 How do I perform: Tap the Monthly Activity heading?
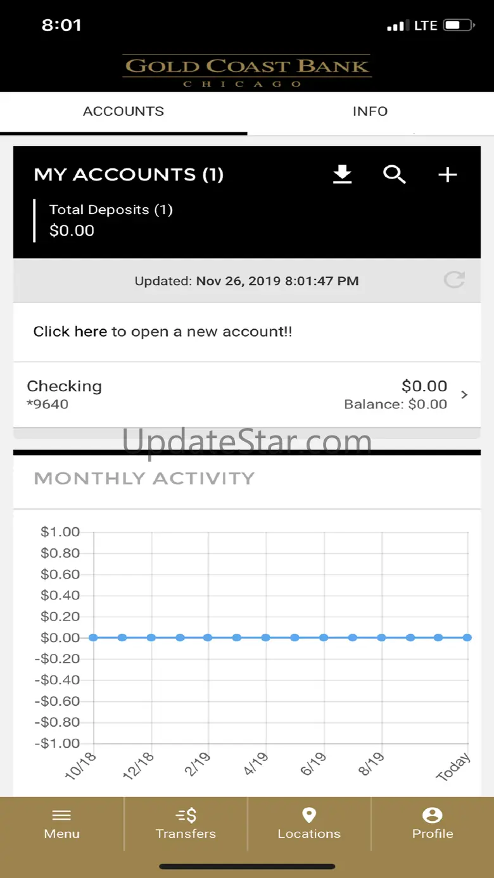click(x=144, y=479)
